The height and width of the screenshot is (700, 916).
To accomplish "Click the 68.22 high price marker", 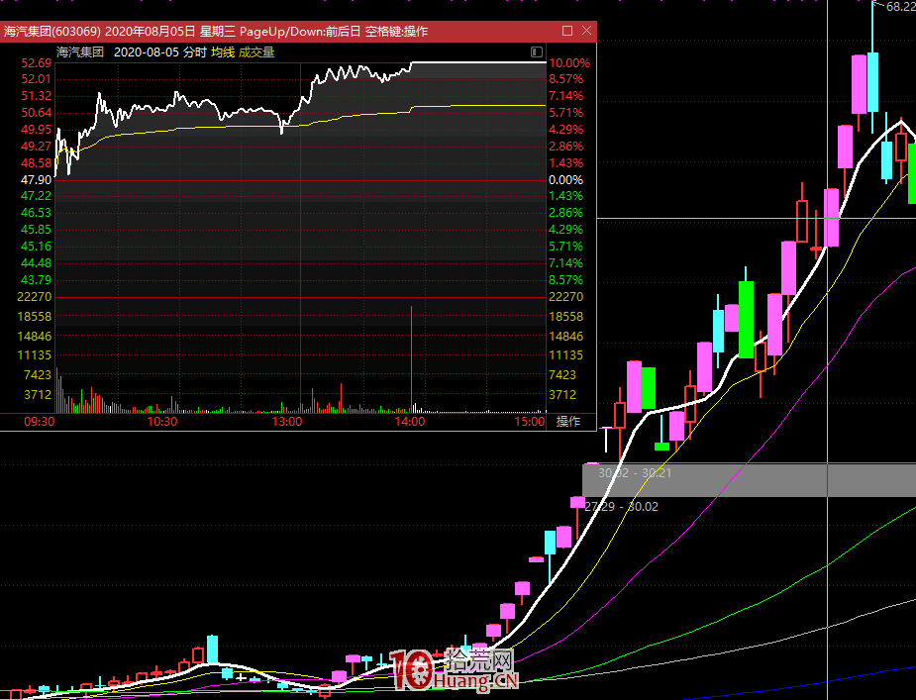I will tap(900, 7).
